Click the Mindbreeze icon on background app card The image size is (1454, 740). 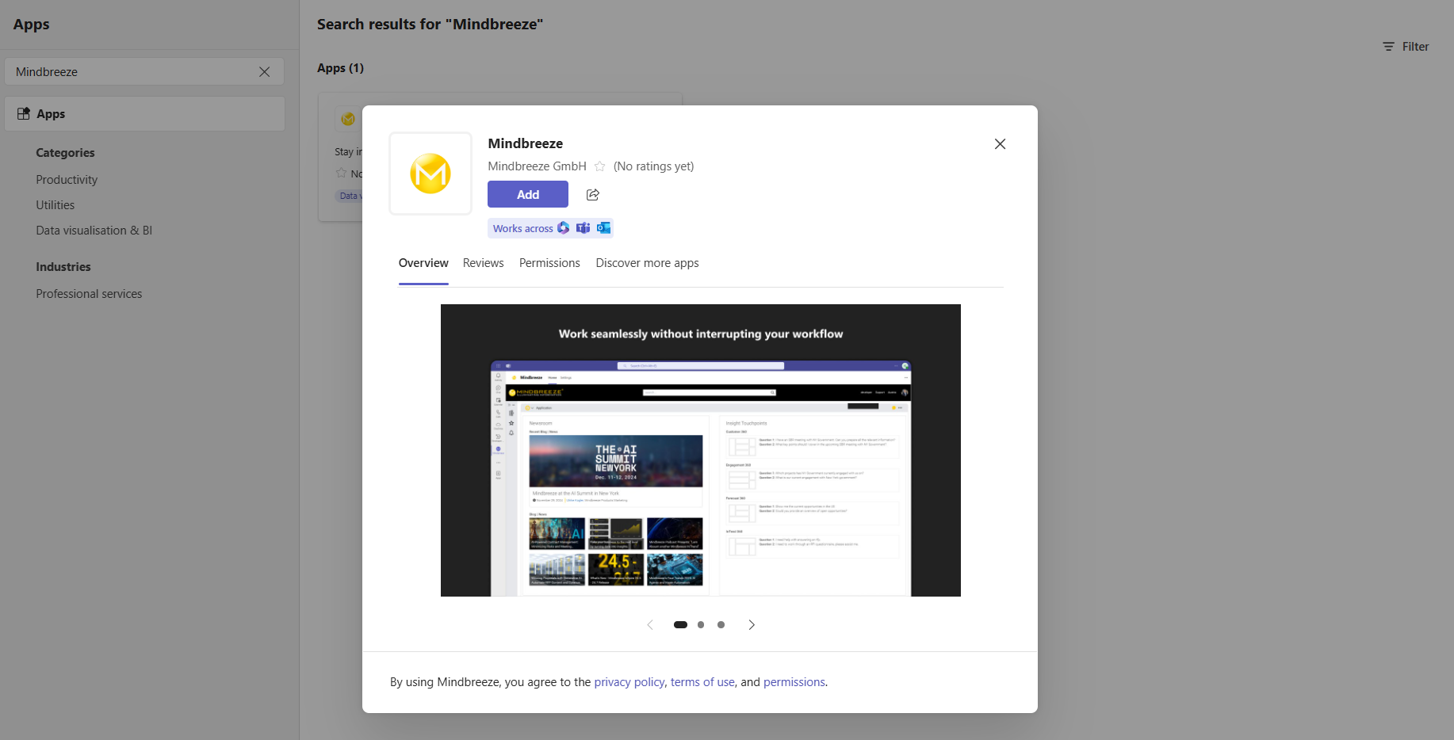click(347, 119)
